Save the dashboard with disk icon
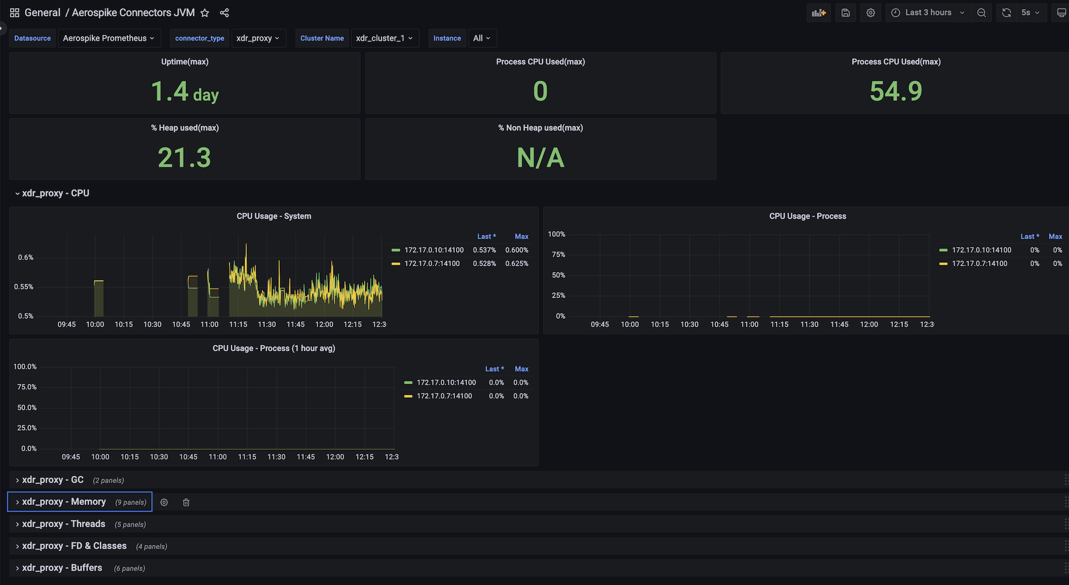This screenshot has height=585, width=1069. click(x=845, y=13)
